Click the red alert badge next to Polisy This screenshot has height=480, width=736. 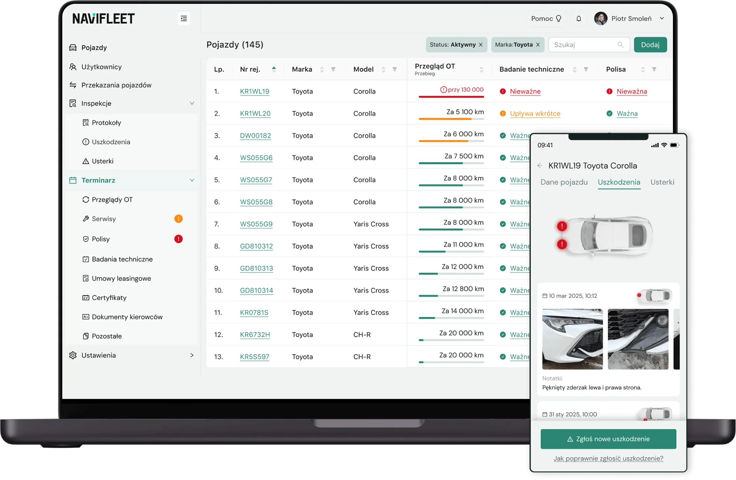click(x=178, y=239)
